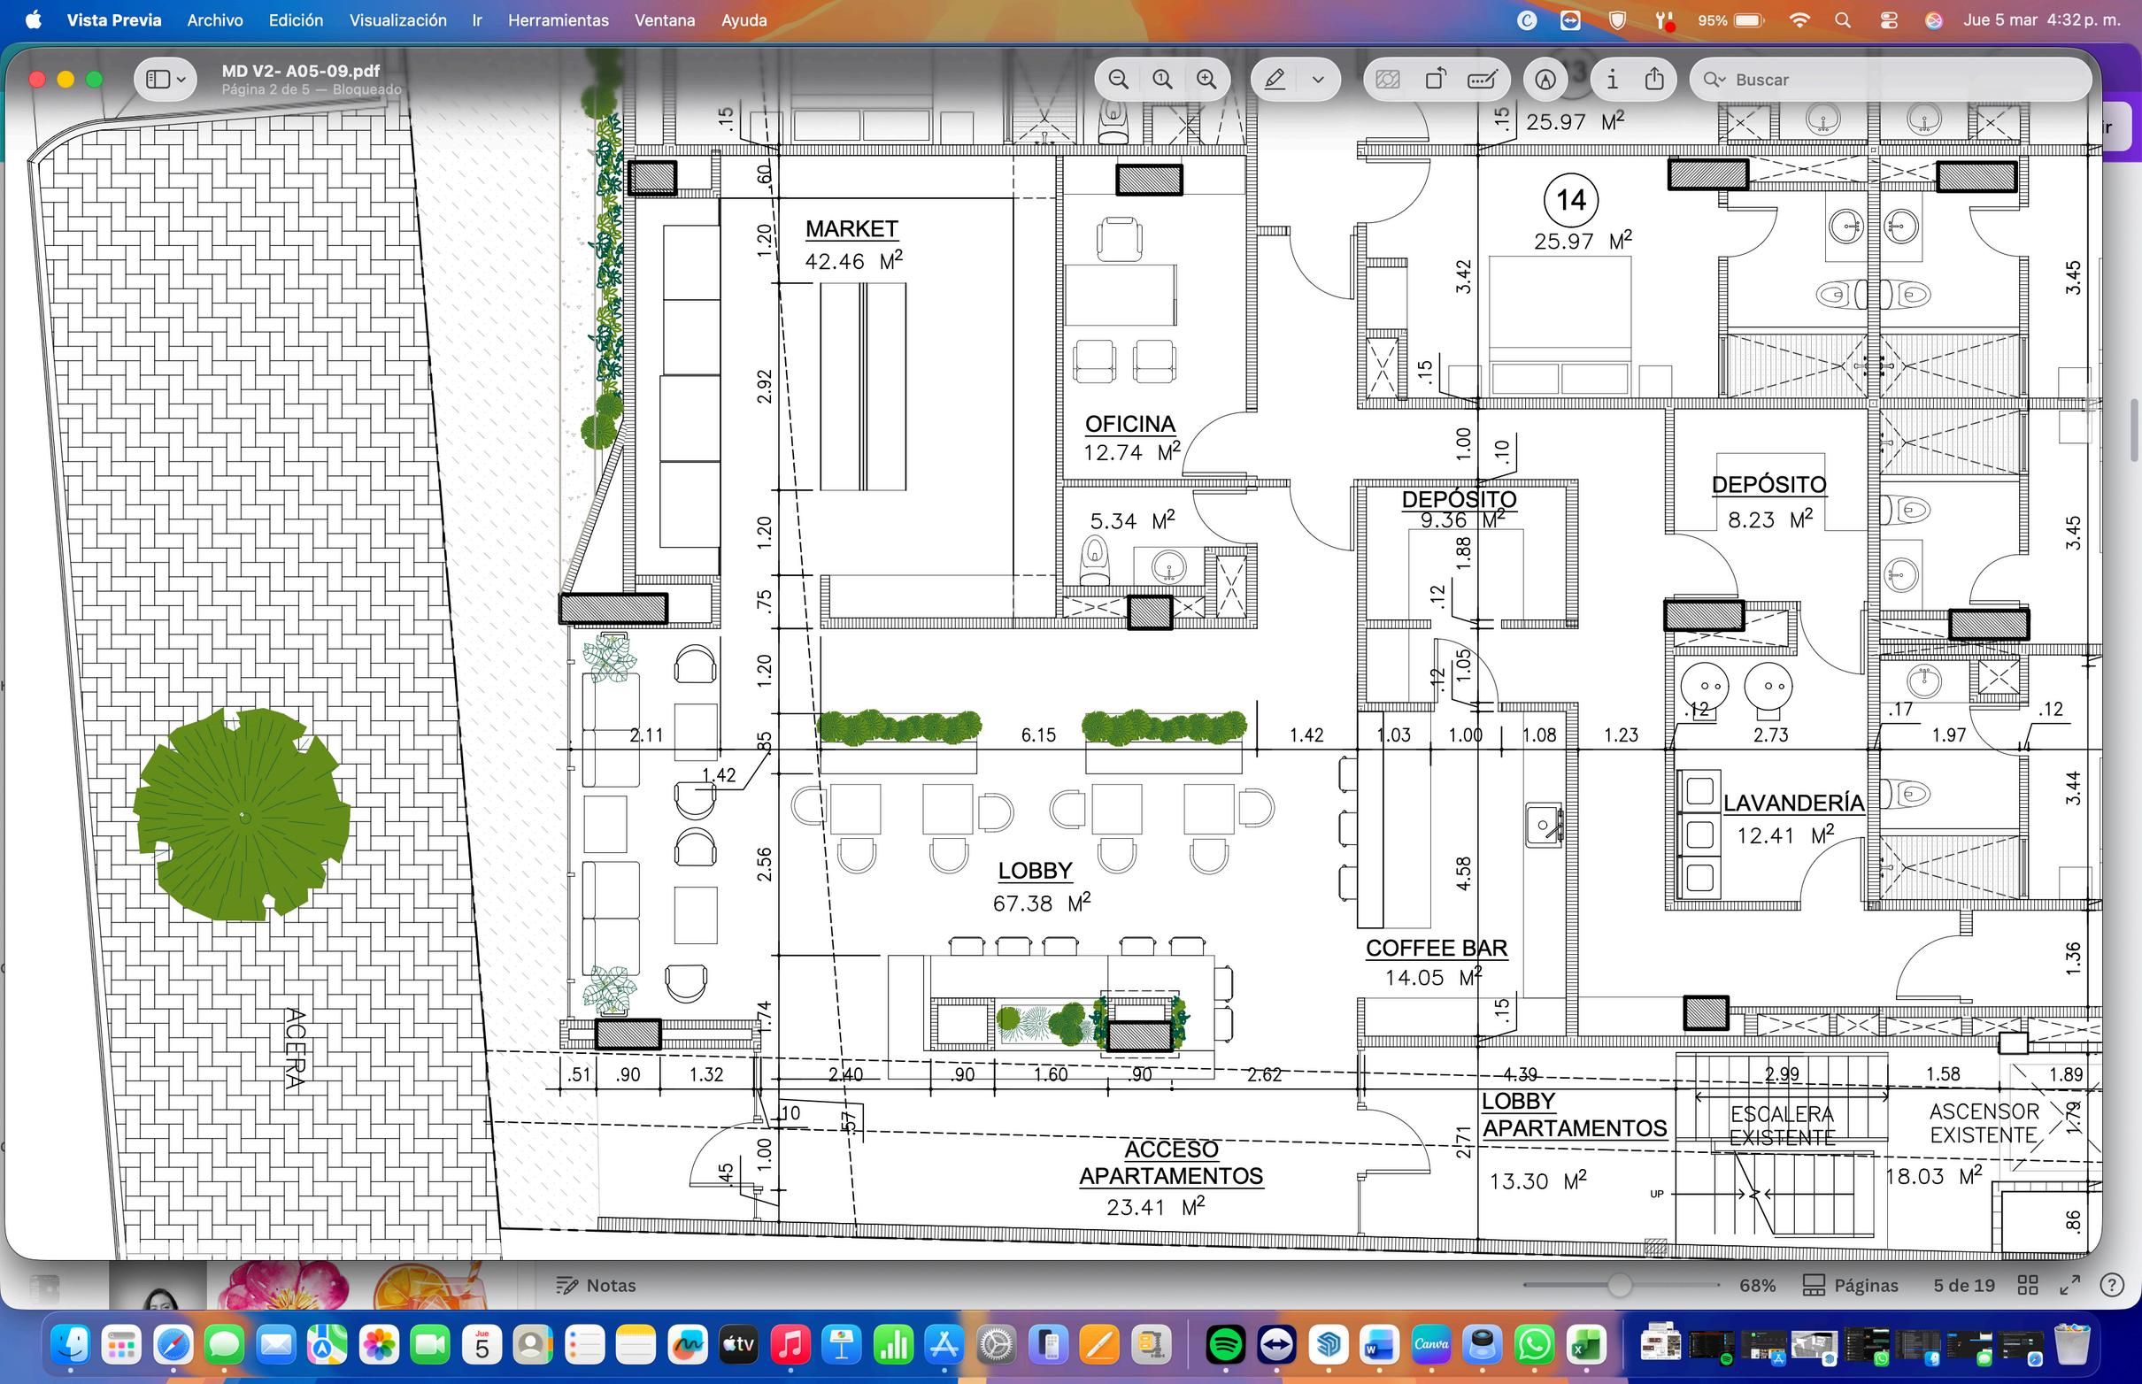
Task: Reset zoom to actual size
Action: click(1162, 80)
